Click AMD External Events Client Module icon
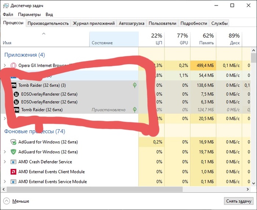This screenshot has width=257, height=210. click(13, 172)
